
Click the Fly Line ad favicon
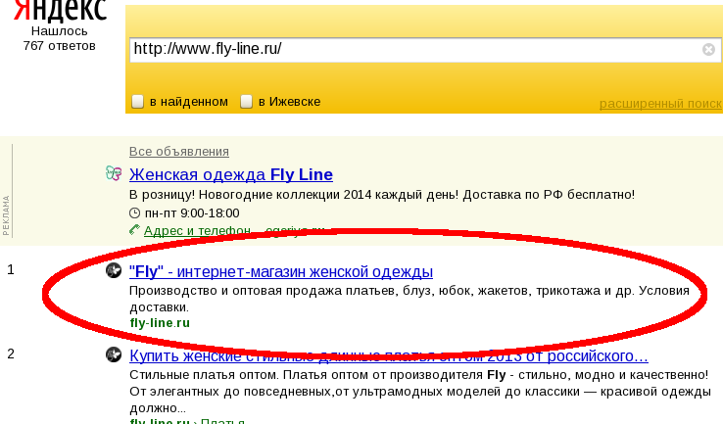114,173
